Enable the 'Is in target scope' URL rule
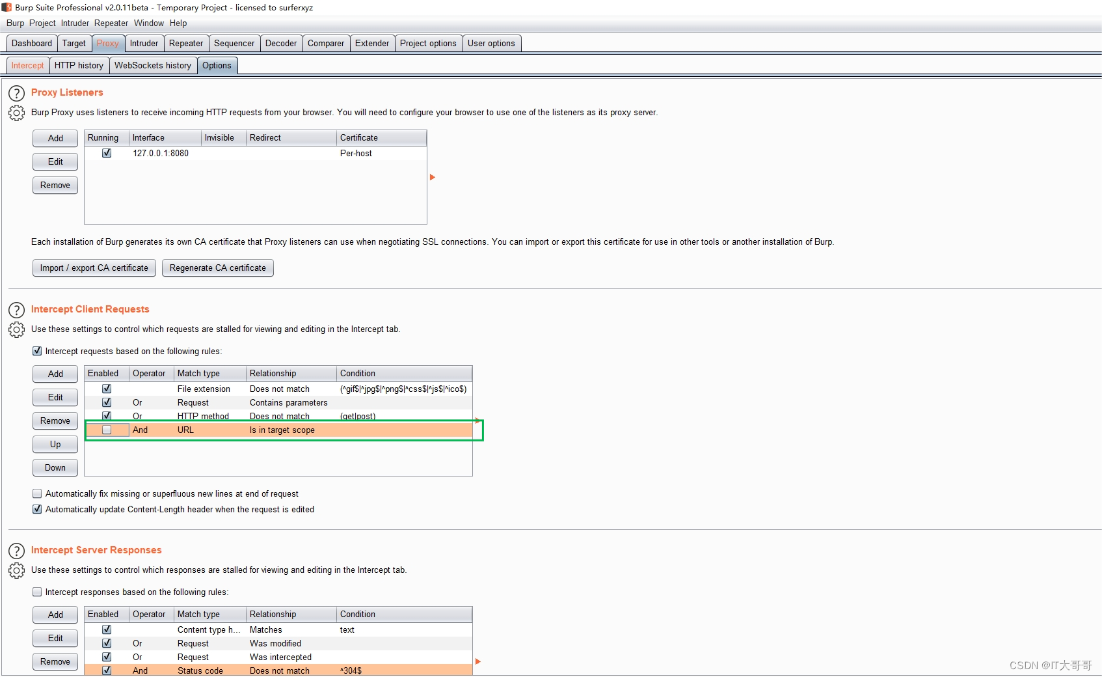1102x677 pixels. pos(107,430)
